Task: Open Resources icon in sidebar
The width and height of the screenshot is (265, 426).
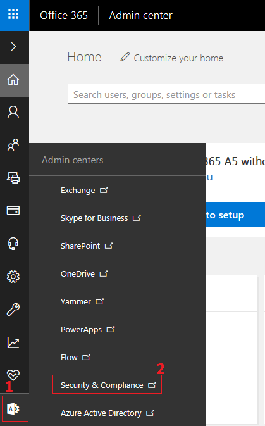Action: tap(13, 178)
